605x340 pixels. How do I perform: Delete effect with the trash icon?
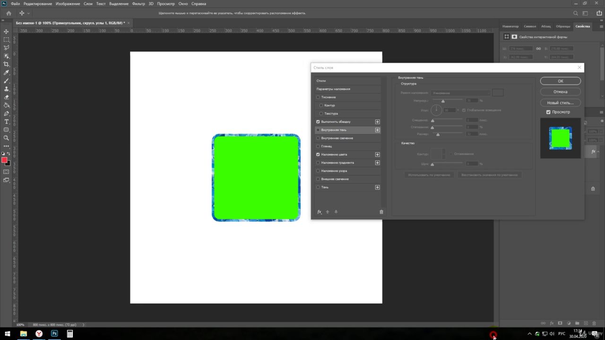pyautogui.click(x=381, y=212)
